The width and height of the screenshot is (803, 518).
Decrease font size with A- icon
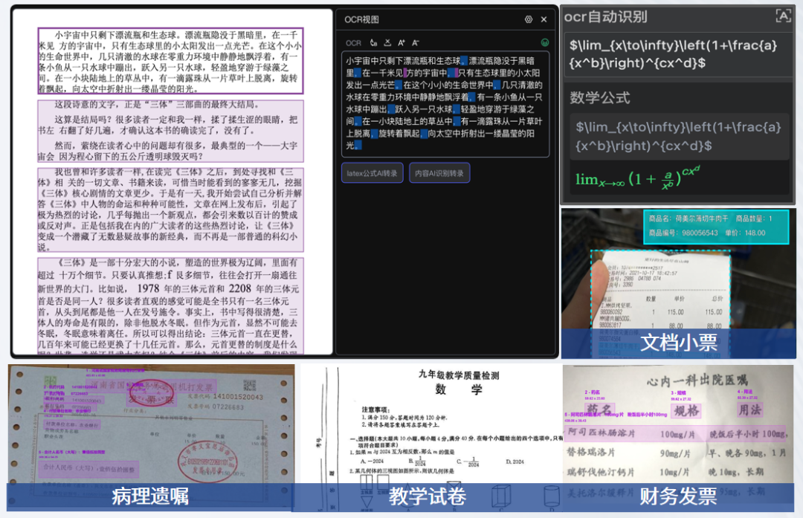pos(415,43)
